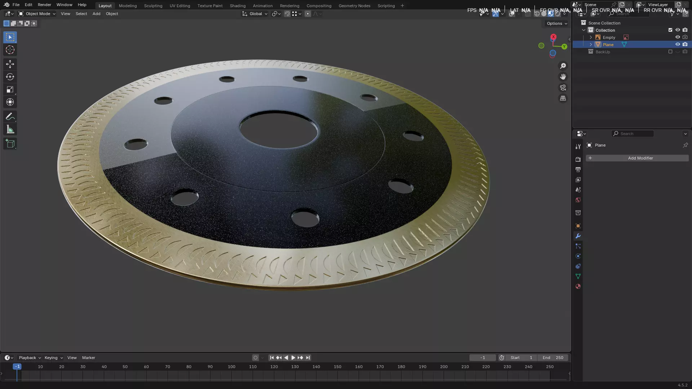Screen dimensions: 692x389
Task: Select the 3D Cursor tool
Action: click(x=10, y=50)
